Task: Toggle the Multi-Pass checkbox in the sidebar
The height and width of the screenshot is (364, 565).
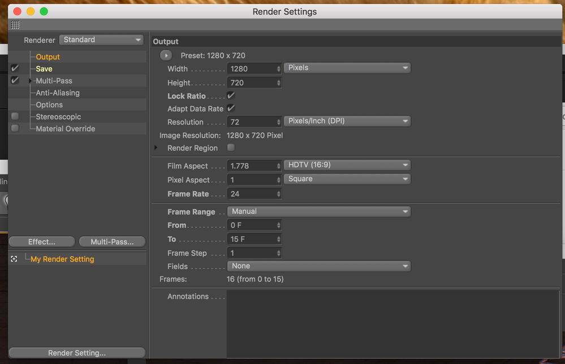Action: tap(15, 80)
